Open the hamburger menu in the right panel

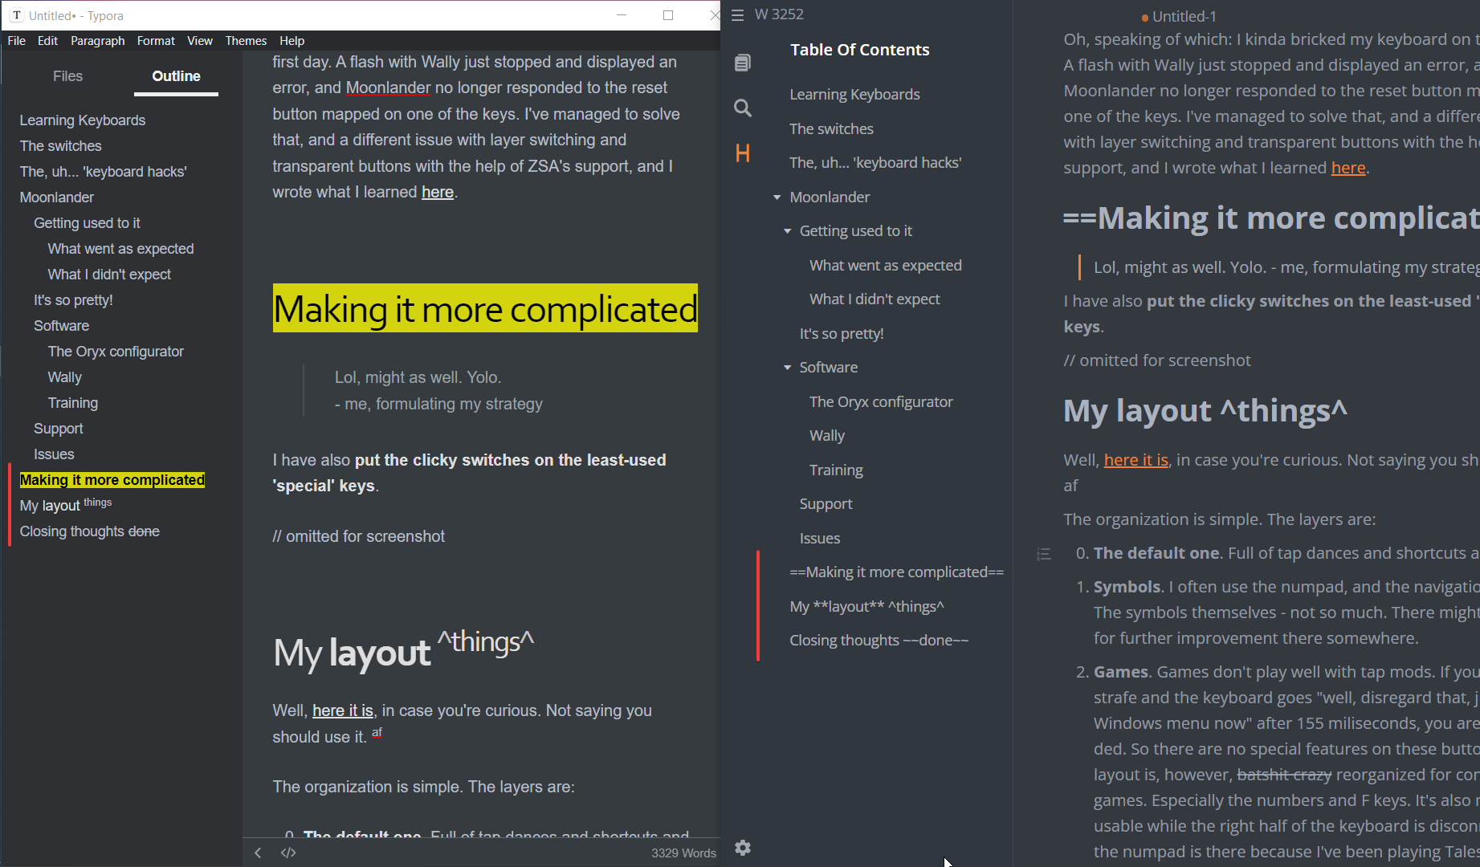pyautogui.click(x=736, y=14)
